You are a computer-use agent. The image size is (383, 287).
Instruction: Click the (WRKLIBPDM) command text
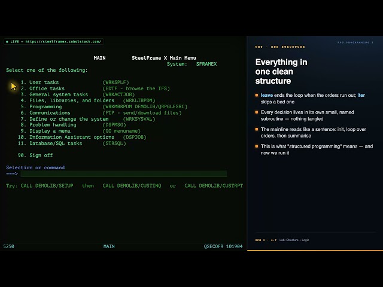(x=139, y=100)
